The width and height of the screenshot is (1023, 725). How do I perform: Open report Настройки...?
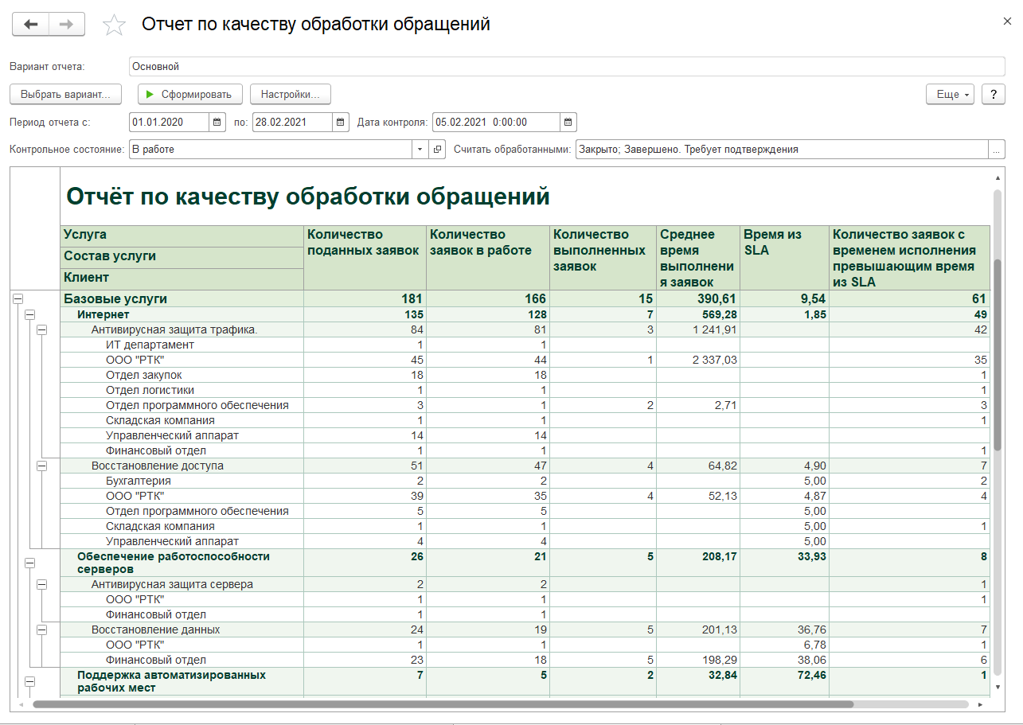click(290, 94)
